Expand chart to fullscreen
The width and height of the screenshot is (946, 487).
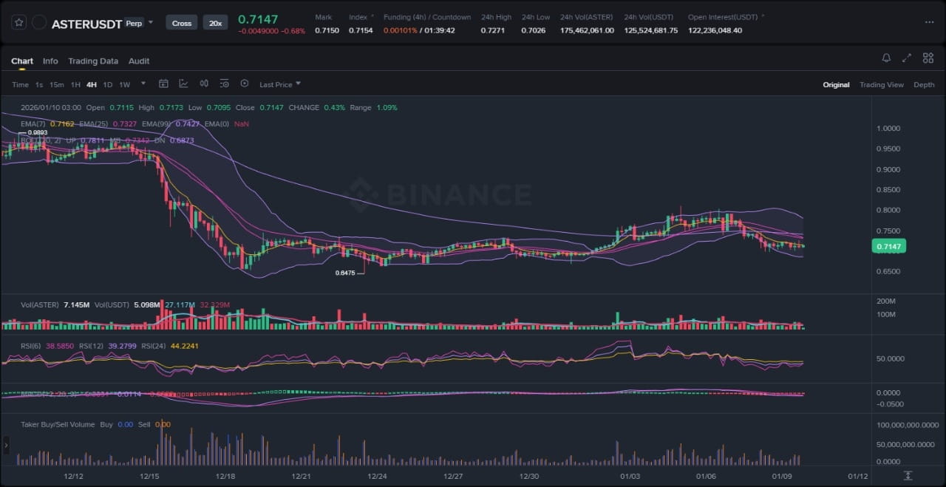907,58
